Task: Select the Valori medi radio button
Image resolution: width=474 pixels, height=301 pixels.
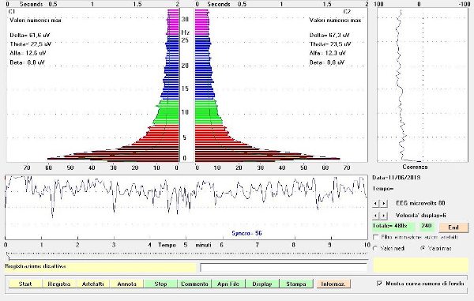Action: coord(376,248)
